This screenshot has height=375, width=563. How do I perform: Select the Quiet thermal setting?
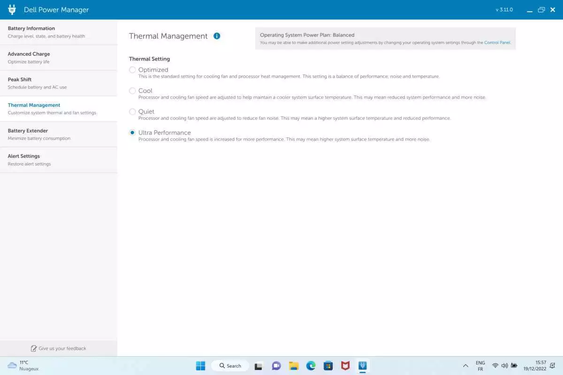[132, 112]
